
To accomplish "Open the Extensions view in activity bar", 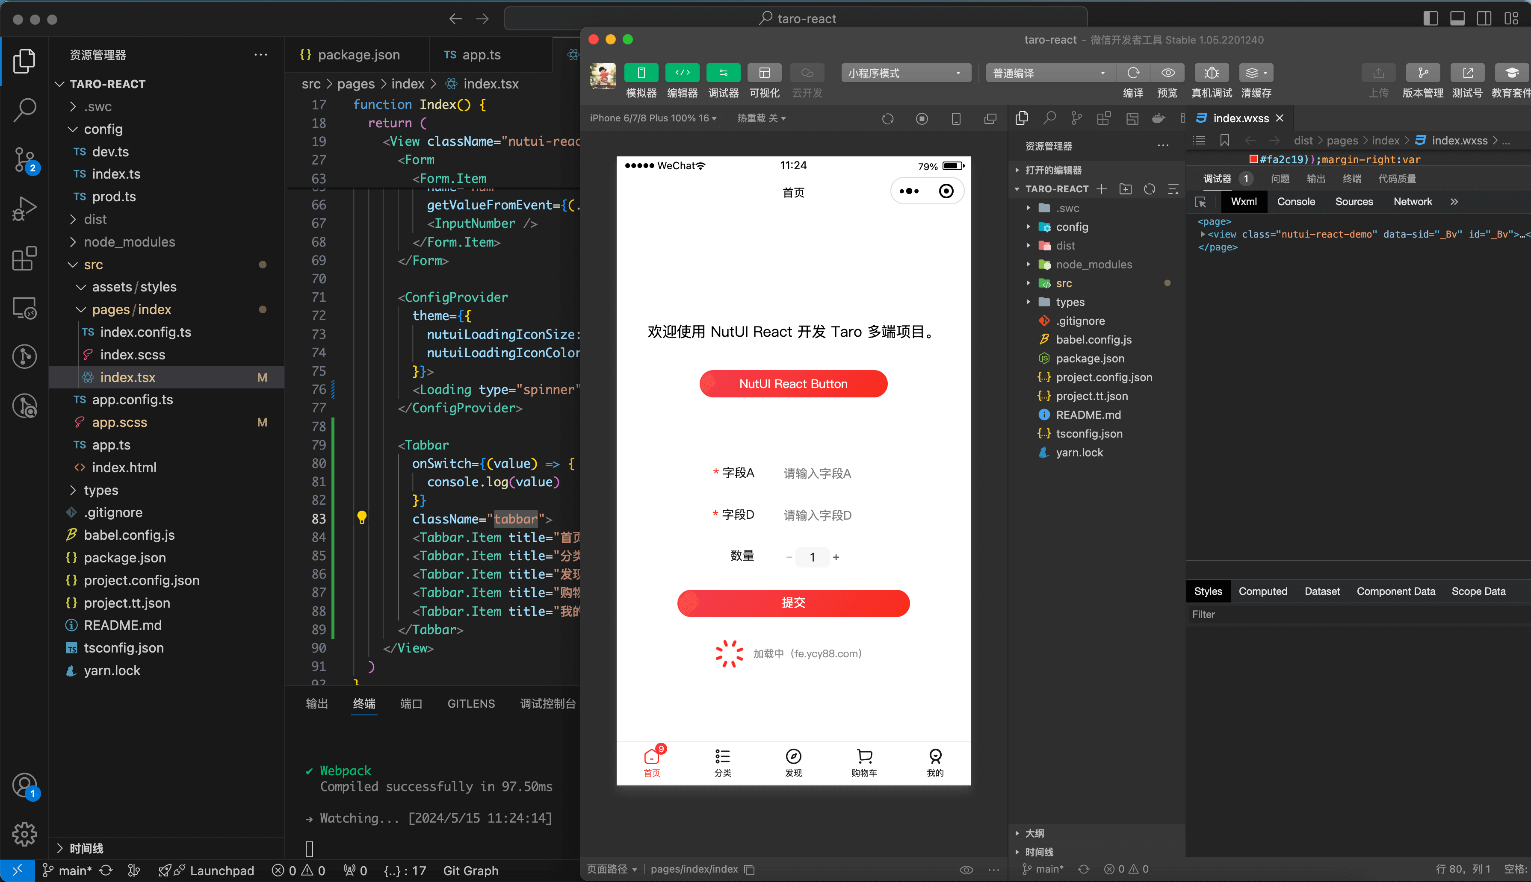I will click(24, 259).
